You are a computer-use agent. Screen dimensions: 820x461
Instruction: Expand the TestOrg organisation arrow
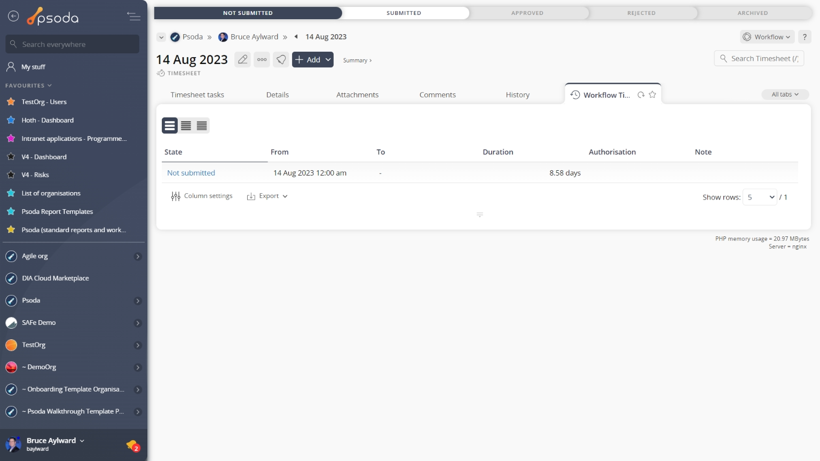point(138,345)
